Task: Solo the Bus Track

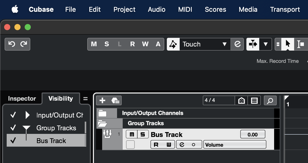Action: pos(143,134)
